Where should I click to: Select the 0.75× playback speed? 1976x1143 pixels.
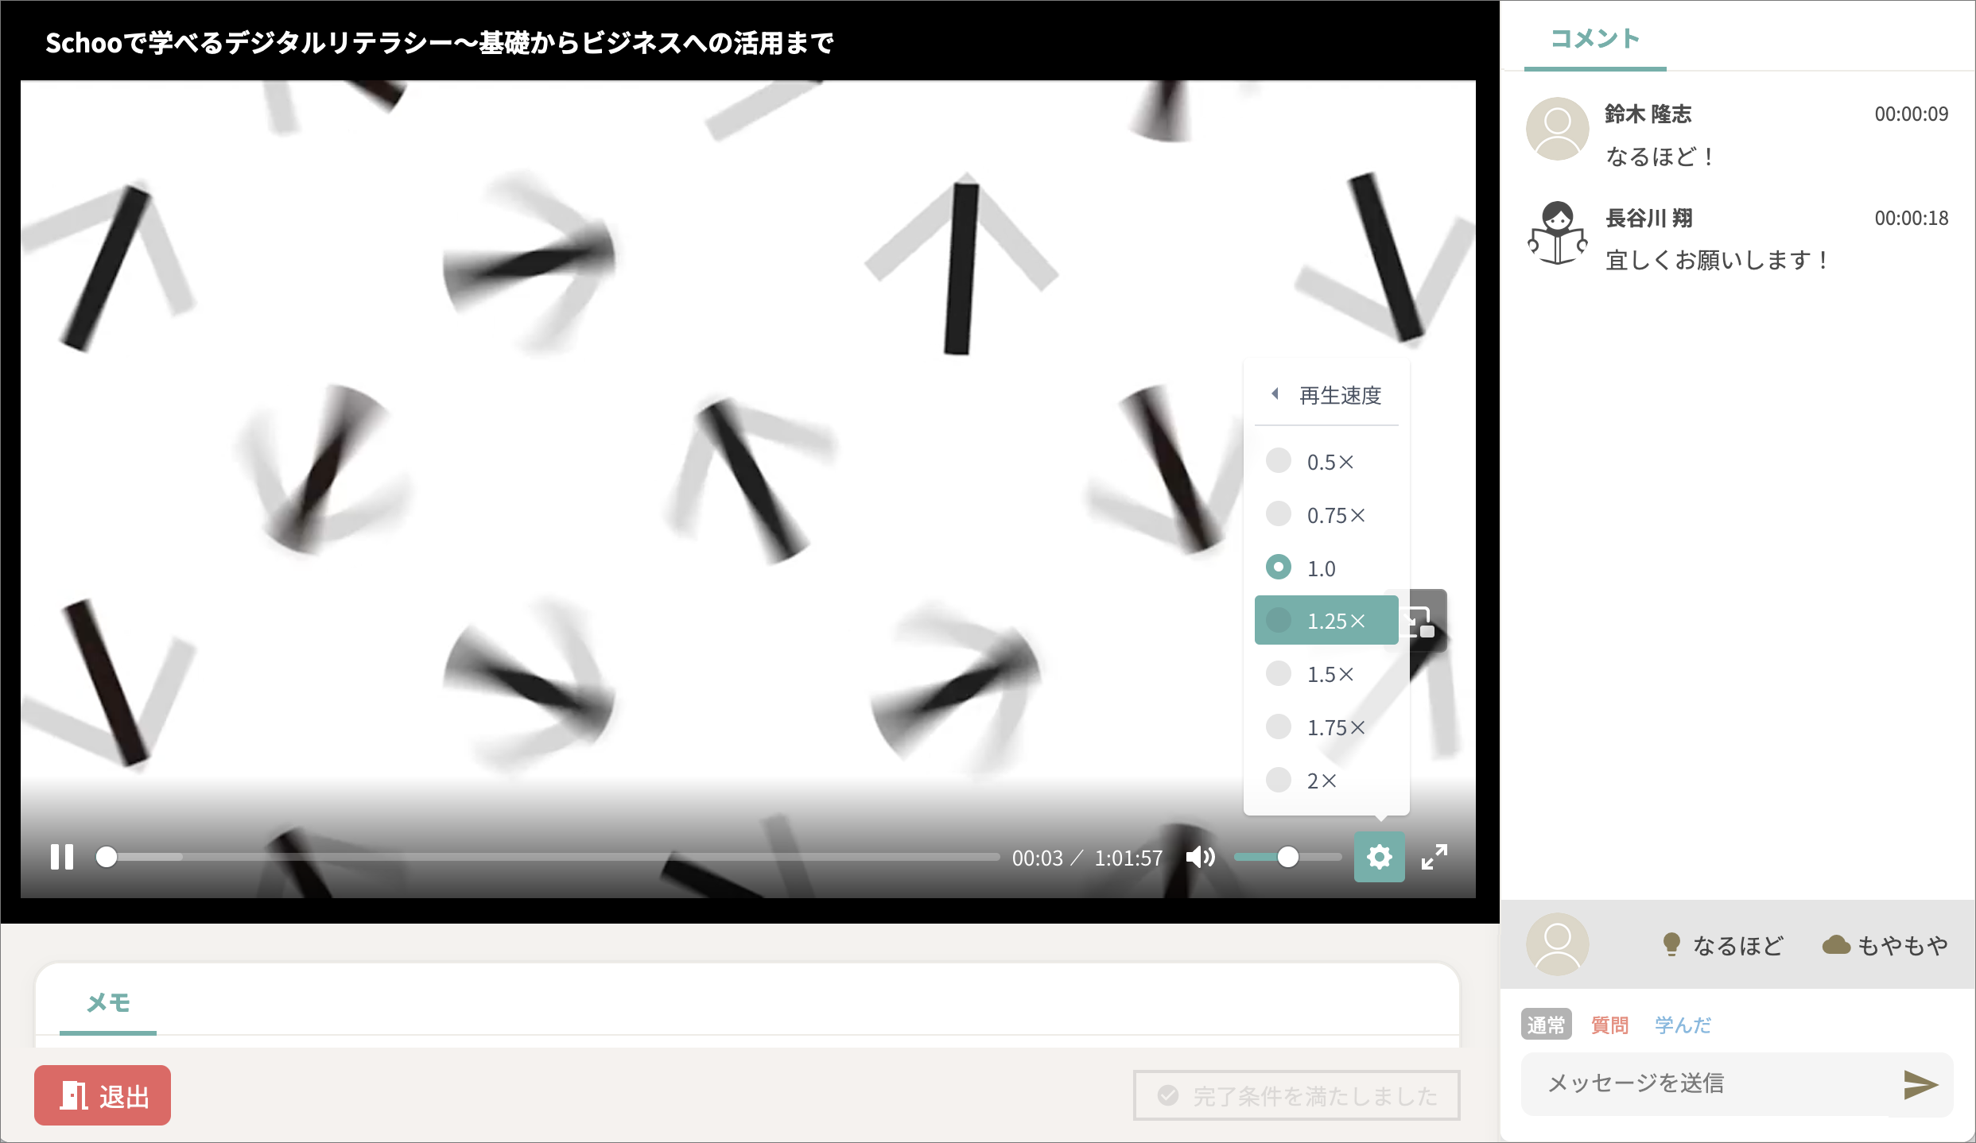tap(1326, 515)
